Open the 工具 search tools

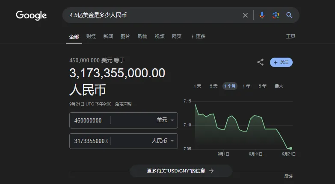coord(291,36)
